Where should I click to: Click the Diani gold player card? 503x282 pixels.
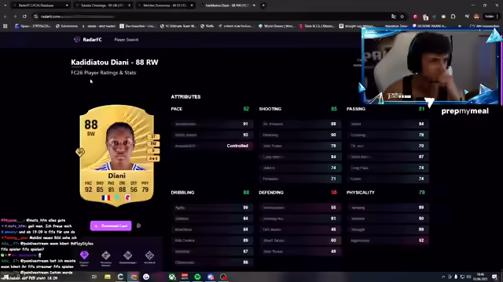[x=116, y=155]
